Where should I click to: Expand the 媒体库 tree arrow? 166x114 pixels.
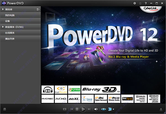[x=3, y=9]
